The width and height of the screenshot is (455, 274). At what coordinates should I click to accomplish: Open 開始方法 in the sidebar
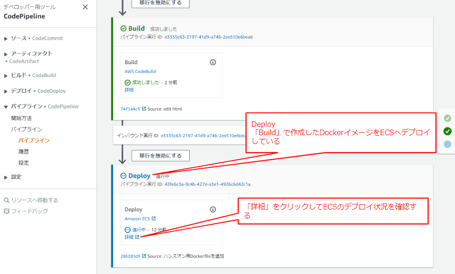coord(22,118)
